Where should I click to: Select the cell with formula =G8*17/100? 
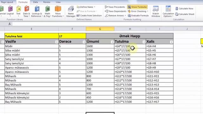click(130, 63)
